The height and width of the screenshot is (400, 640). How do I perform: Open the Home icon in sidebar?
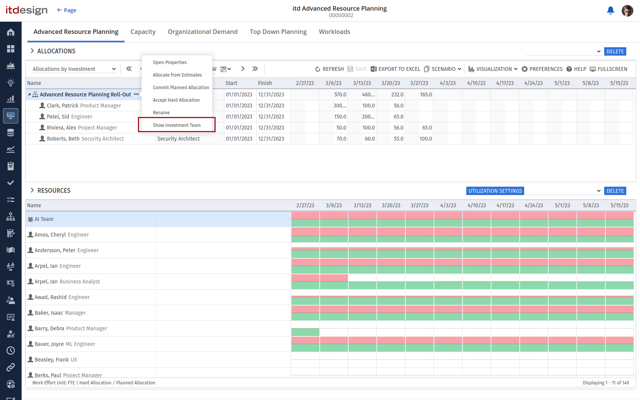(x=11, y=32)
